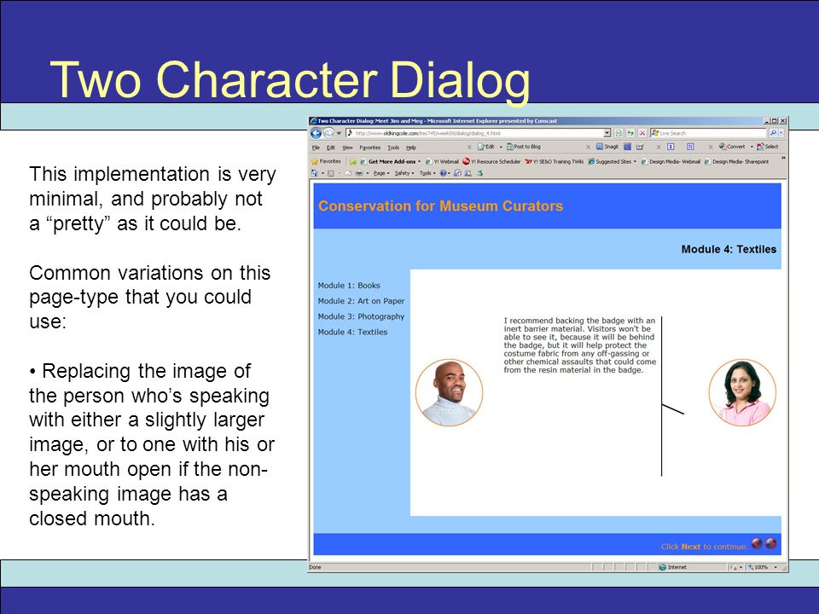Click the compatibility view icon
Image resolution: width=819 pixels, height=614 pixels.
619,133
